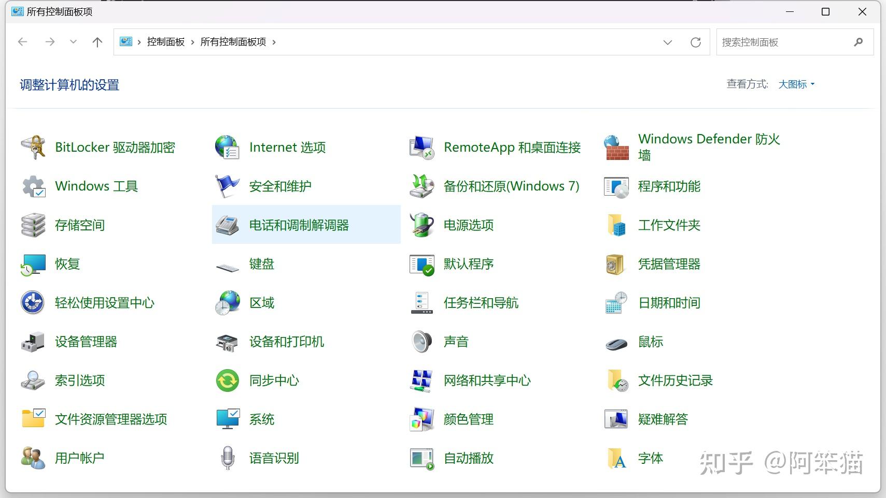Open the recent locations chevron
The width and height of the screenshot is (886, 498).
(x=73, y=42)
